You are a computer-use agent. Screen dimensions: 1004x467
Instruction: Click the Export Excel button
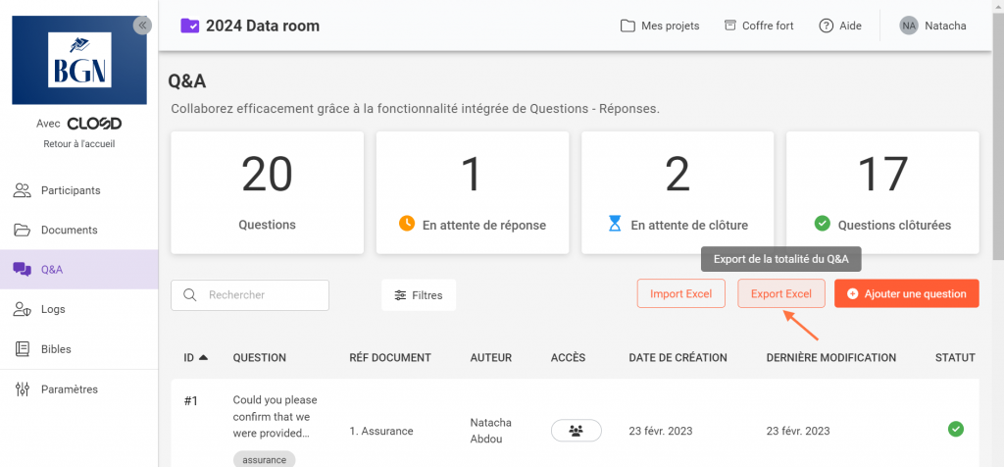(781, 293)
